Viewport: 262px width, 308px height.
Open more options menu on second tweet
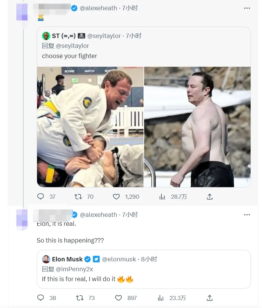coord(247,215)
